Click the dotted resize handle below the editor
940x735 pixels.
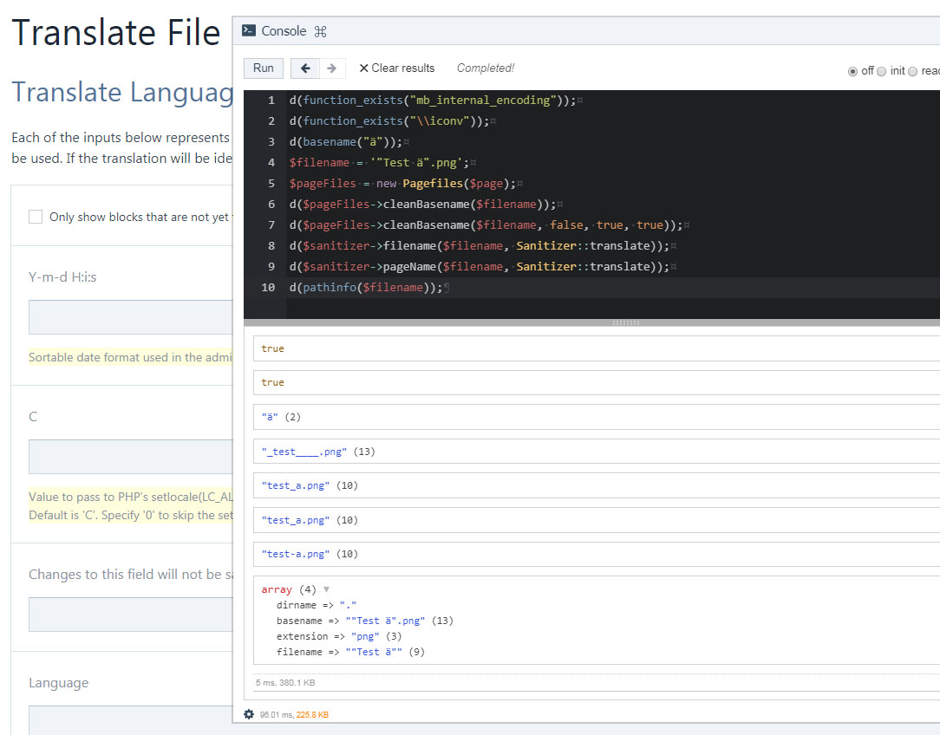[628, 322]
